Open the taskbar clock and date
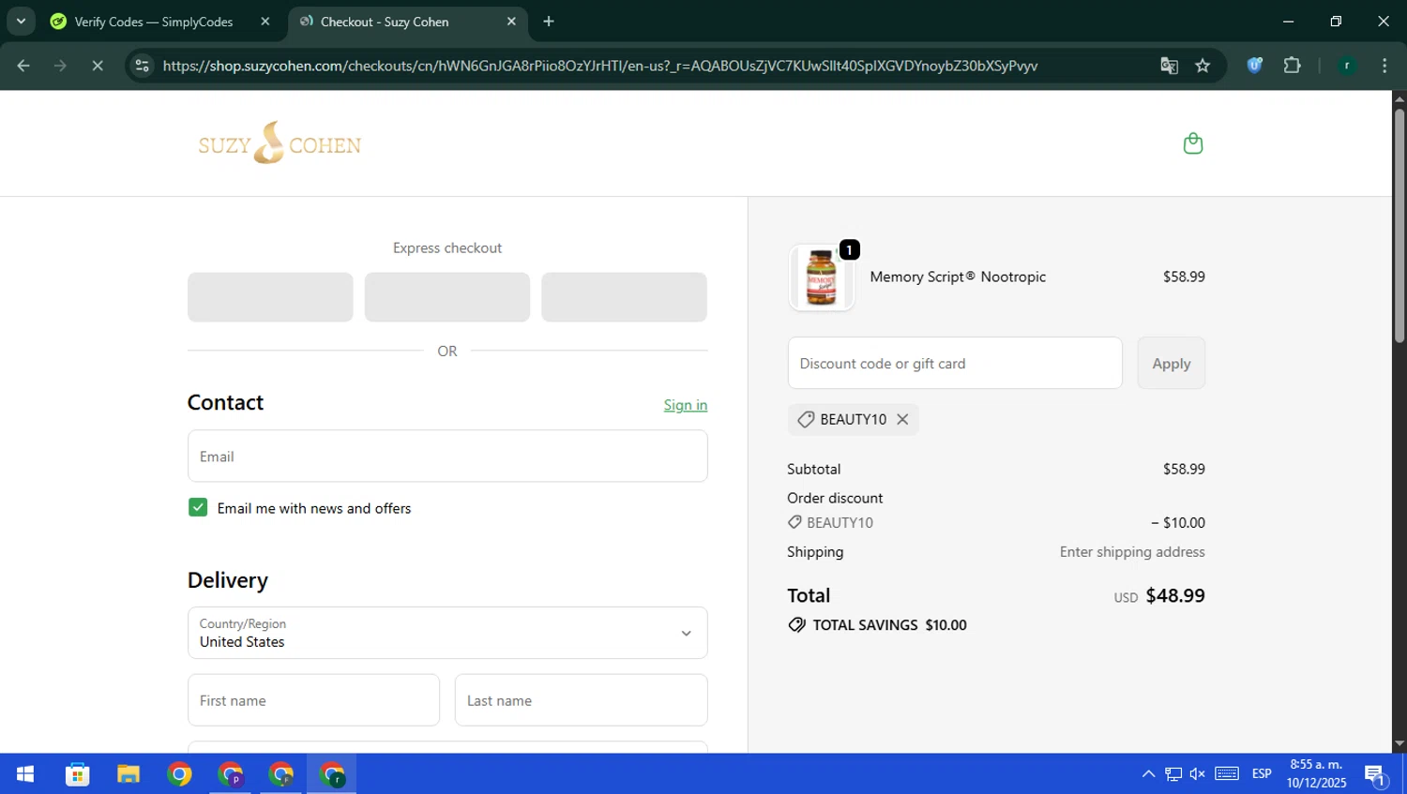Screen dimensions: 1407x794 point(1316,774)
